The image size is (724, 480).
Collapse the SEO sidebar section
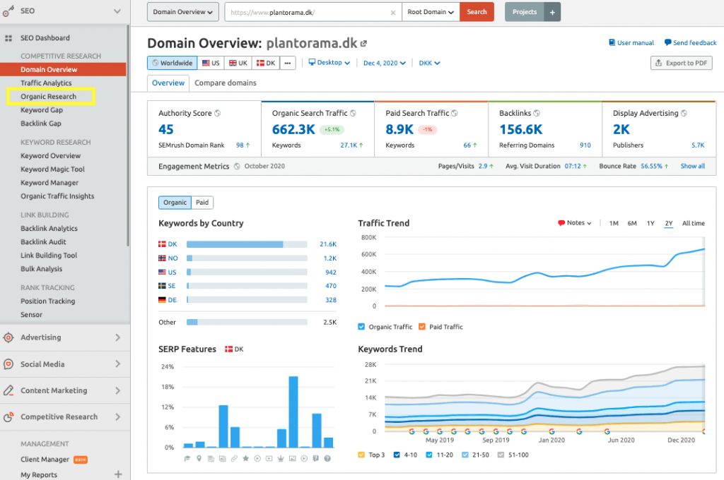pos(117,11)
